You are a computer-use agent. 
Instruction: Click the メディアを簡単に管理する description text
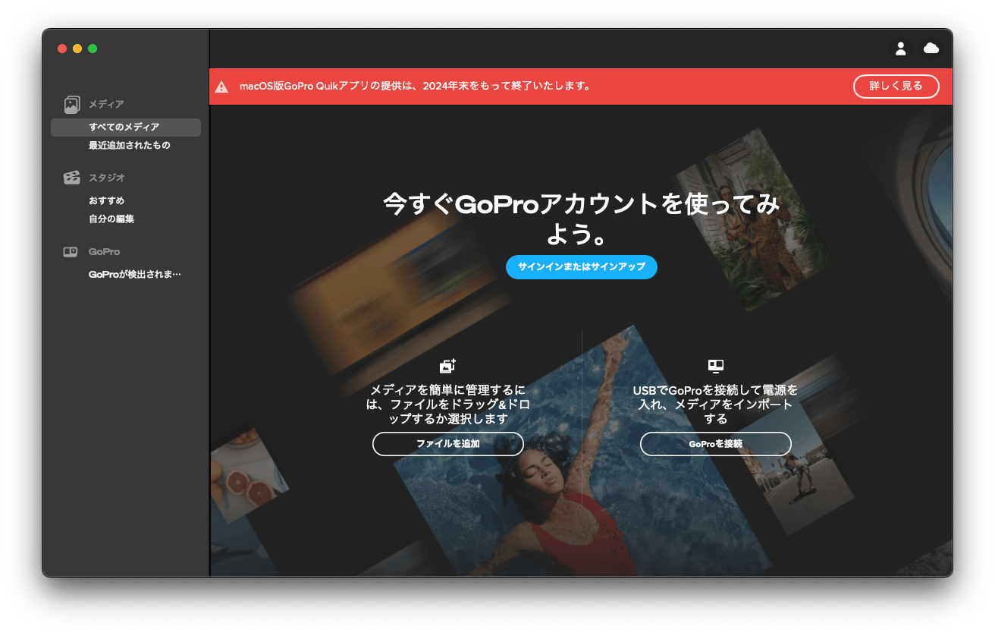click(x=448, y=405)
